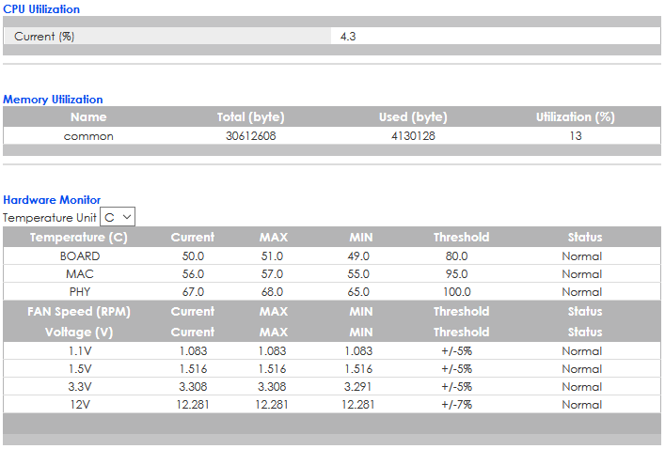Click the Memory table Name column header
Viewport: 665px width, 449px height.
coord(88,117)
